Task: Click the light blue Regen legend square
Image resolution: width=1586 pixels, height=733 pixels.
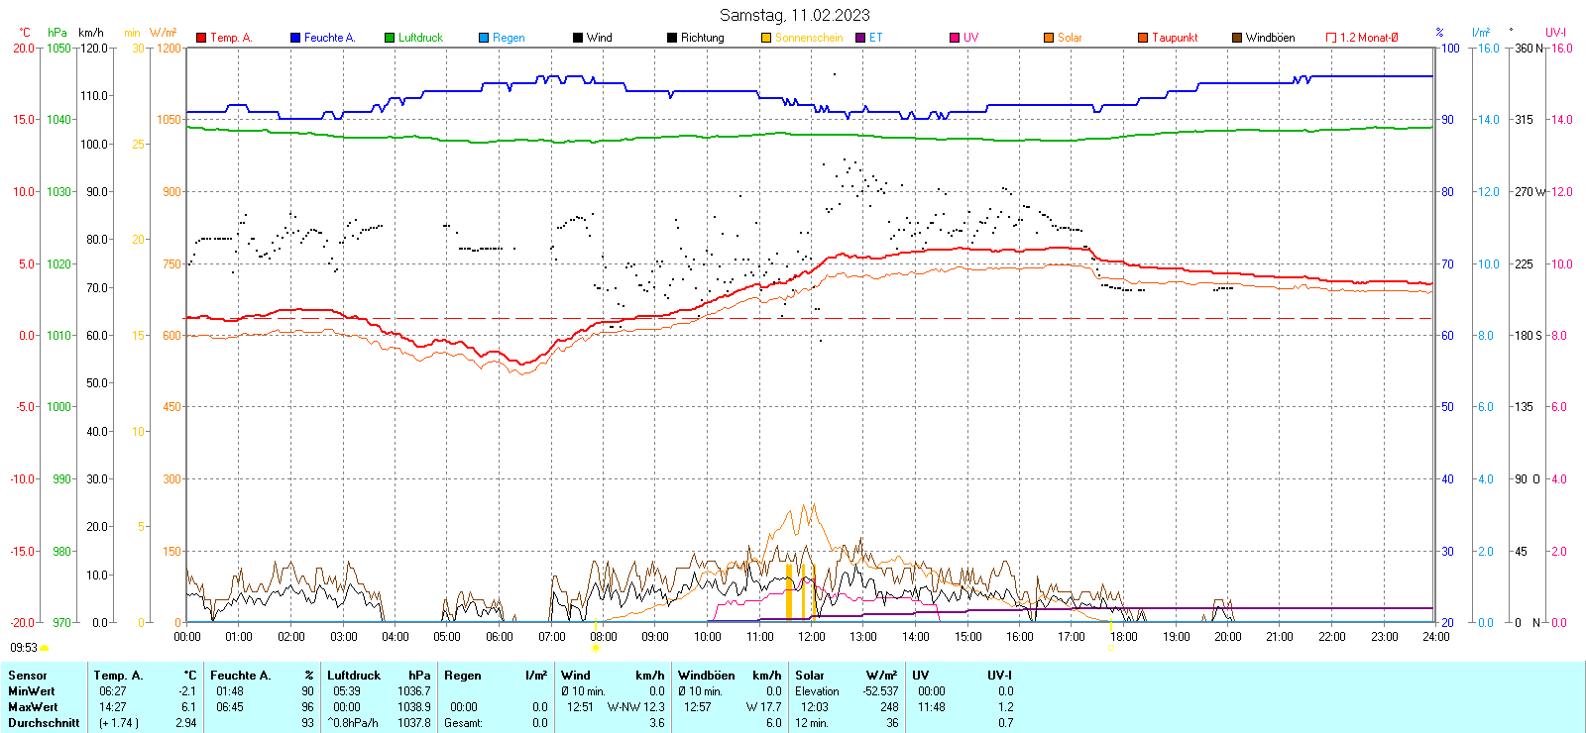Action: (x=484, y=38)
